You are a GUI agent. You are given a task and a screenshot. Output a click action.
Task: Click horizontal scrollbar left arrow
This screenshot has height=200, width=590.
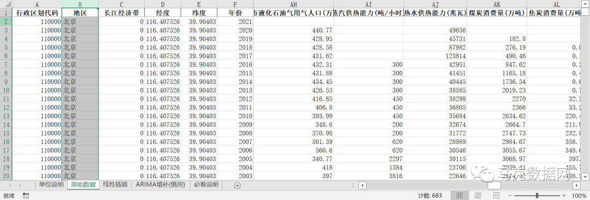coord(362,185)
